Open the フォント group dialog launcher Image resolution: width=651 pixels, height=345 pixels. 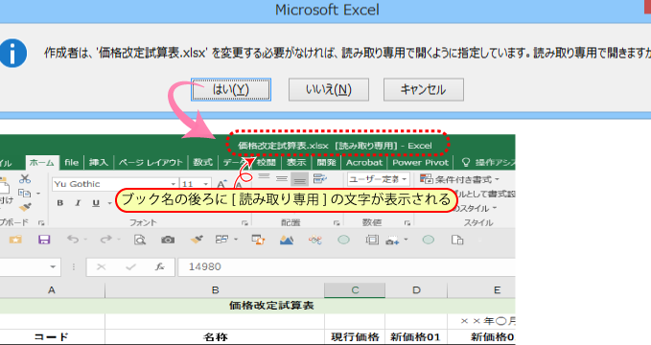244,223
